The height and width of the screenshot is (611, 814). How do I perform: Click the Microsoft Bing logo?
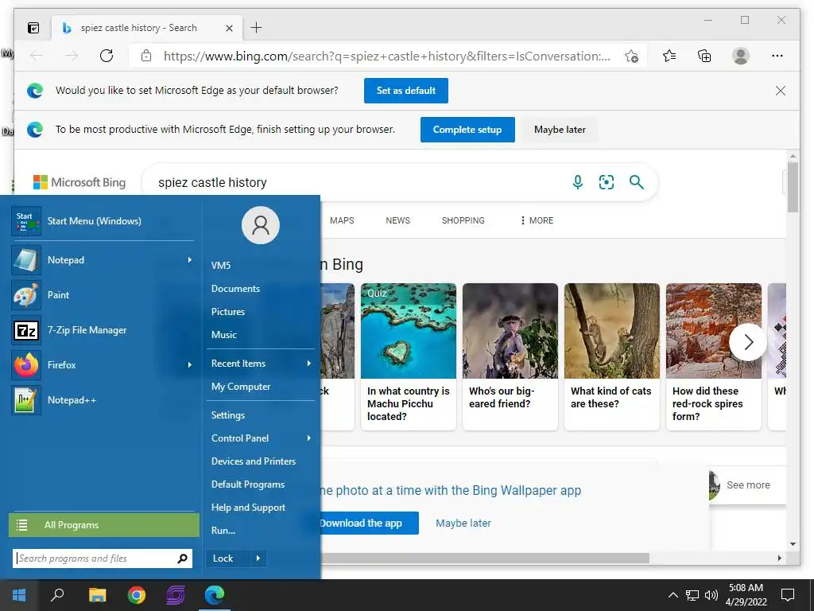click(79, 182)
